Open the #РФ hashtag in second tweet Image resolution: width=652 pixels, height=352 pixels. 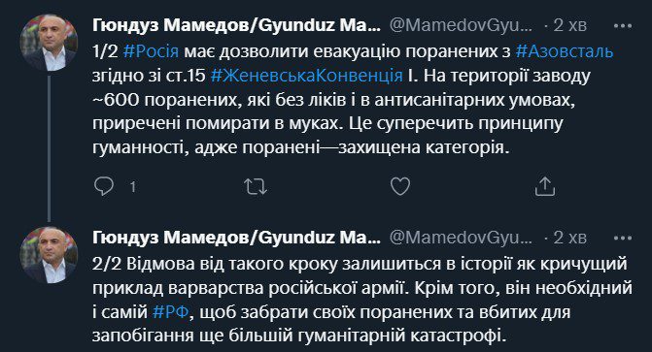coord(170,311)
